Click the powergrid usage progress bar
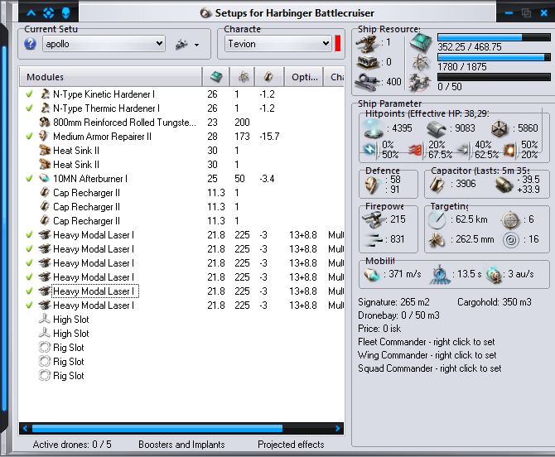This screenshot has width=555, height=457. (x=494, y=57)
